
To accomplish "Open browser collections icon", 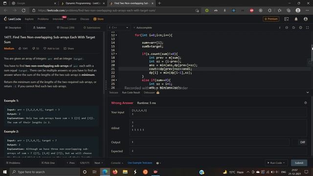I will 289,10.
